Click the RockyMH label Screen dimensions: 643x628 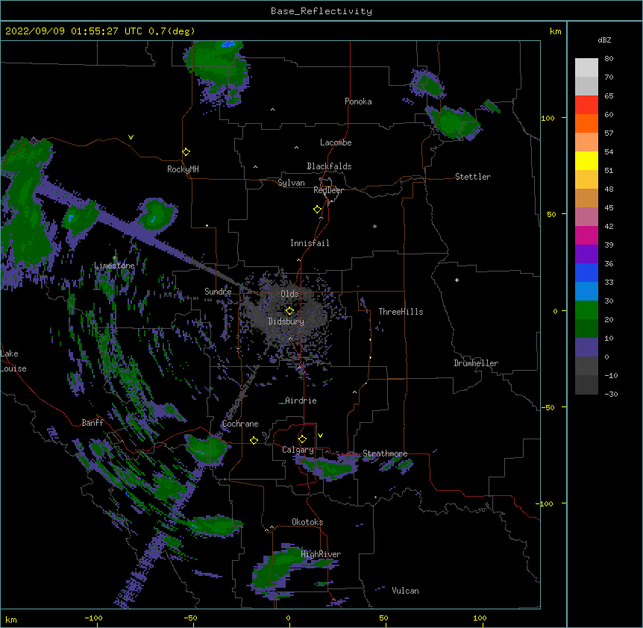(183, 169)
